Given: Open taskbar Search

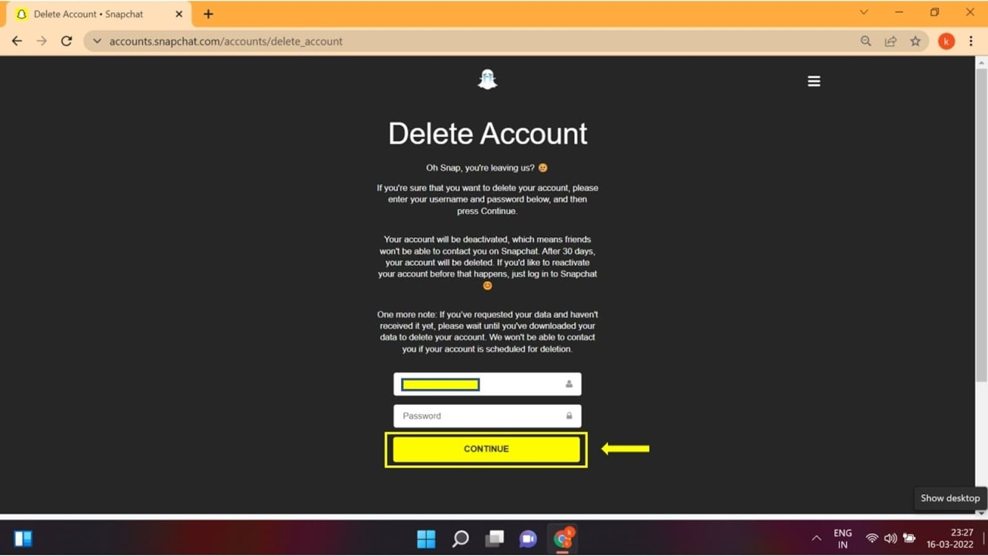Looking at the screenshot, I should [460, 539].
